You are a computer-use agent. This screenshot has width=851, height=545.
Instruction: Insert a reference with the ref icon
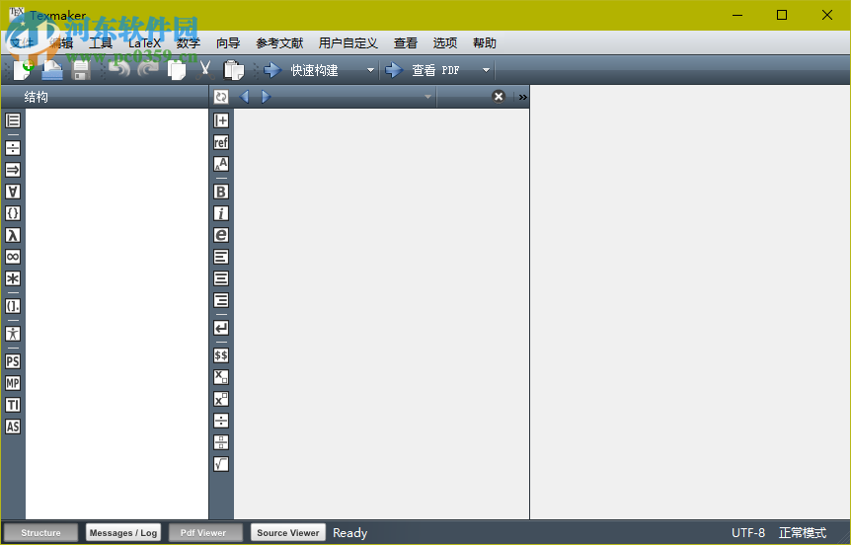pyautogui.click(x=221, y=142)
